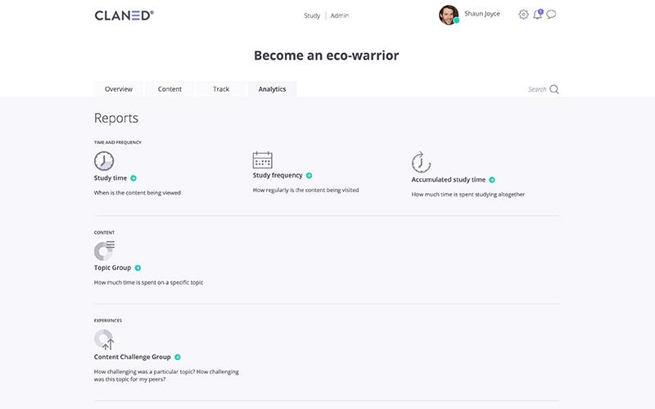Click the search magnifier icon
The image size is (655, 409).
click(x=554, y=89)
